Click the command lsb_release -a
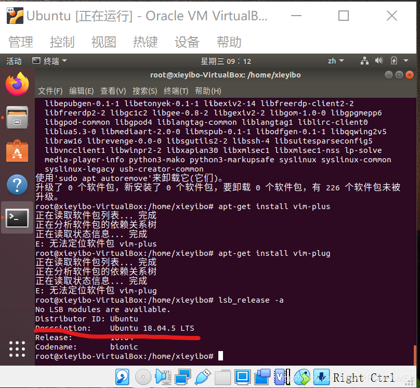This screenshot has height=388, width=420. (x=251, y=300)
